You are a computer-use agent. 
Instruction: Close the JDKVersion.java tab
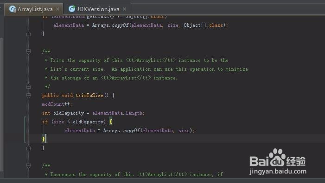pyautogui.click(x=124, y=9)
